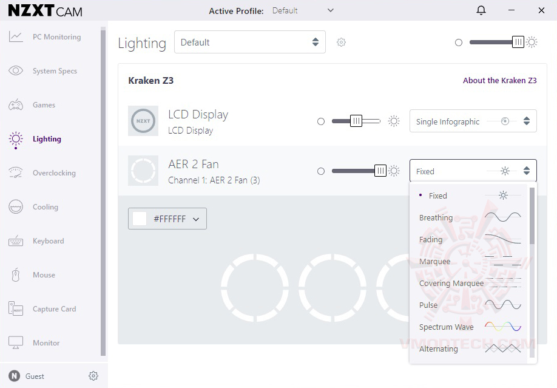This screenshot has width=557, height=388.
Task: Click the Monitor screen icon
Action: click(16, 343)
